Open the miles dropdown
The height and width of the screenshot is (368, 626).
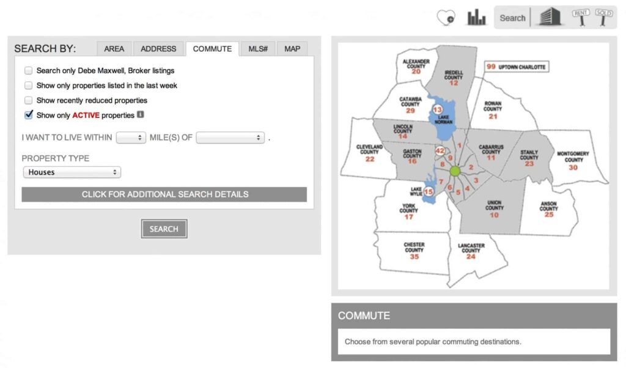pyautogui.click(x=131, y=137)
